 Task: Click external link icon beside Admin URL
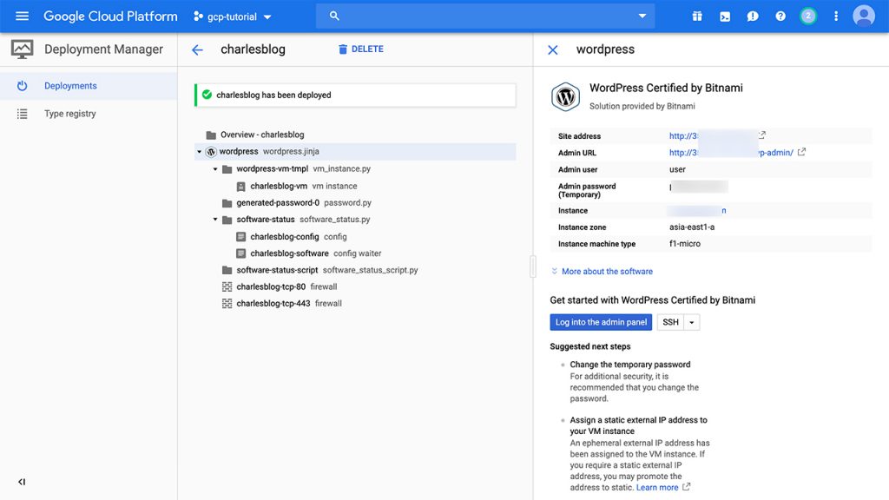click(801, 152)
